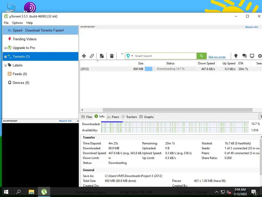Select Trending Videos in sidebar
The height and width of the screenshot is (197, 262).
40,39
